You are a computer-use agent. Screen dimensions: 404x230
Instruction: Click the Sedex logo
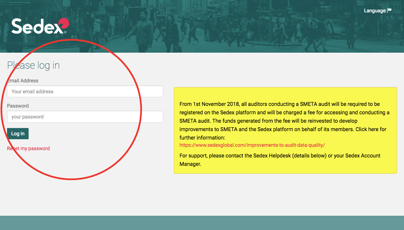pos(40,26)
